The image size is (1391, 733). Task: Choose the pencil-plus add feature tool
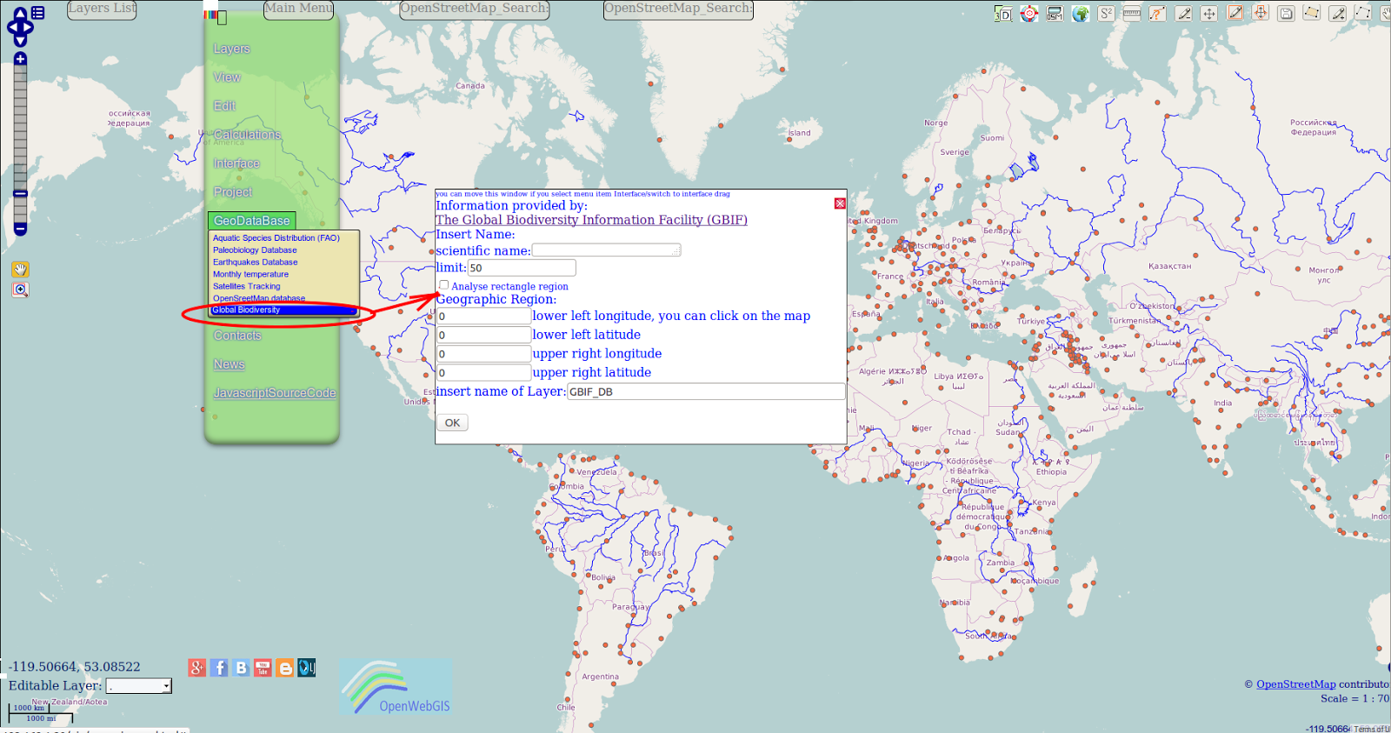tap(1338, 14)
